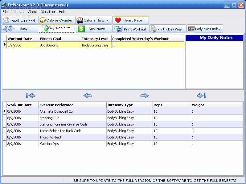Switch to the Heart Rate tab

point(131,20)
